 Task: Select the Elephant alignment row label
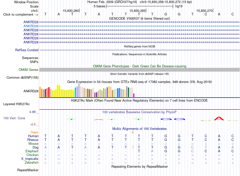(x=32, y=151)
